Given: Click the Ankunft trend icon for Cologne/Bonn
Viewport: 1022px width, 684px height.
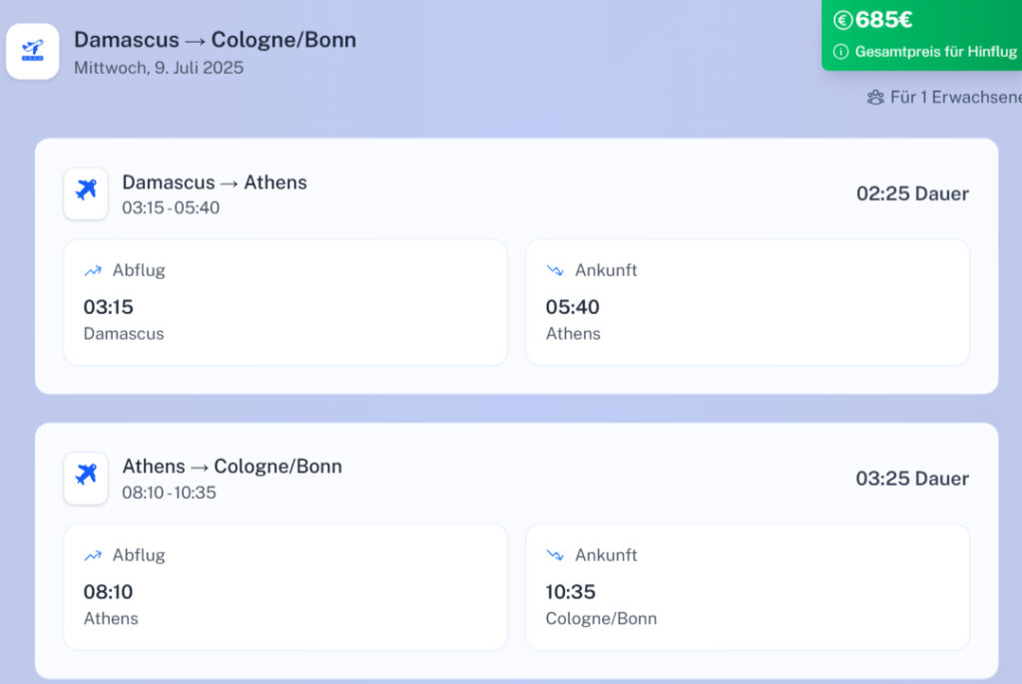Looking at the screenshot, I should 555,555.
